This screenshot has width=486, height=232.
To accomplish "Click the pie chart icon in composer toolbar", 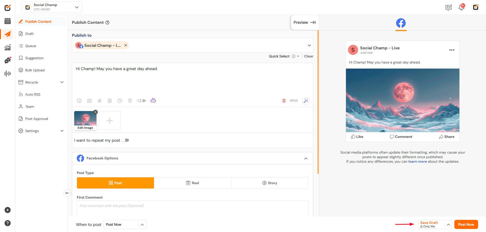I will click(120, 101).
